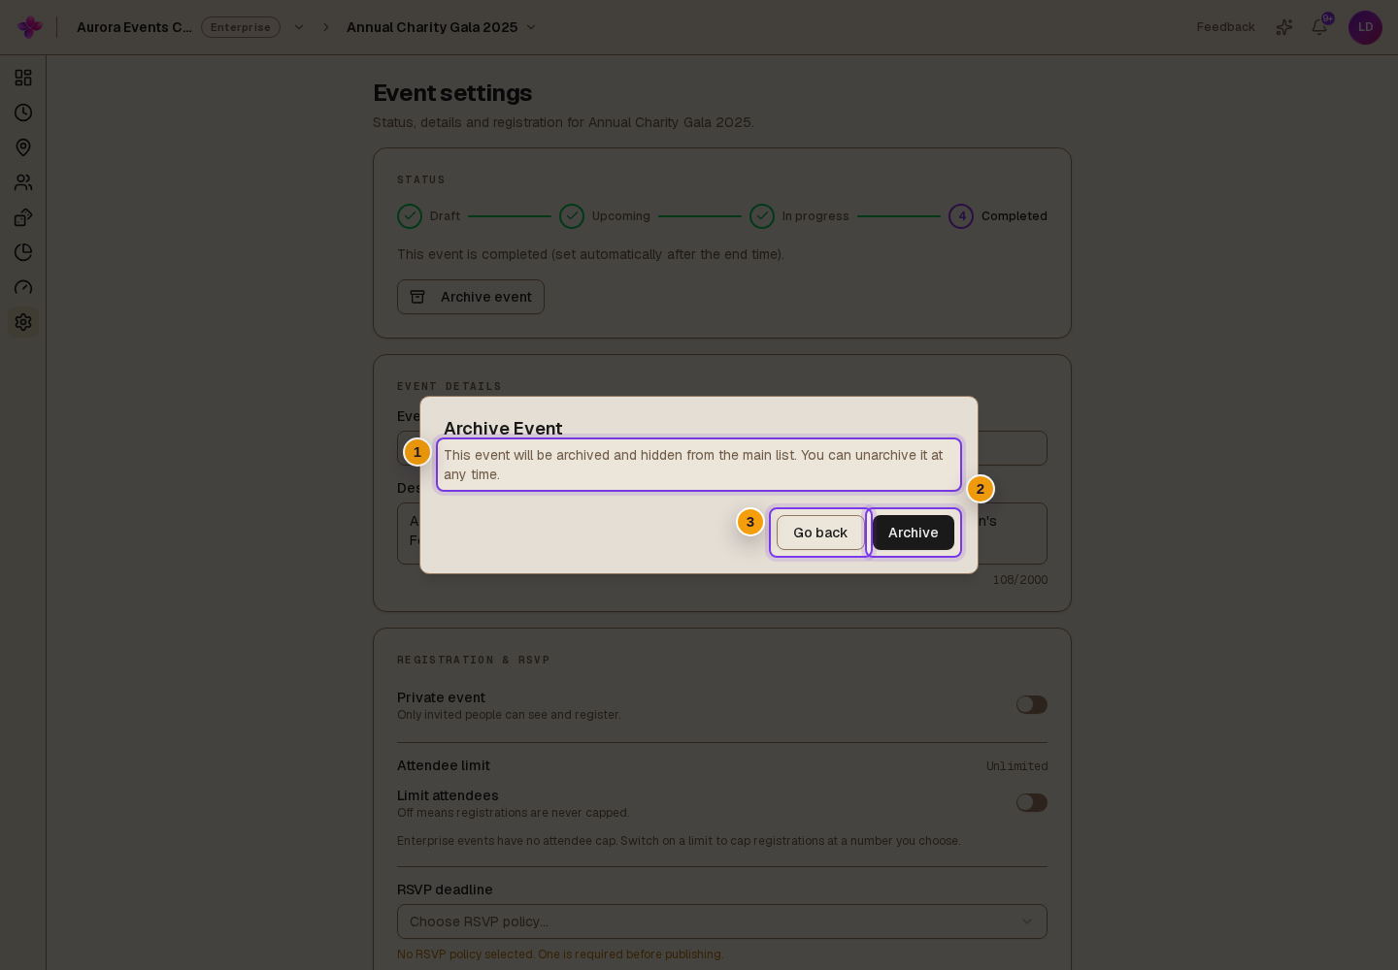Viewport: 1398px width, 970px height.
Task: Click the '108/2000' character count
Action: point(1020,580)
